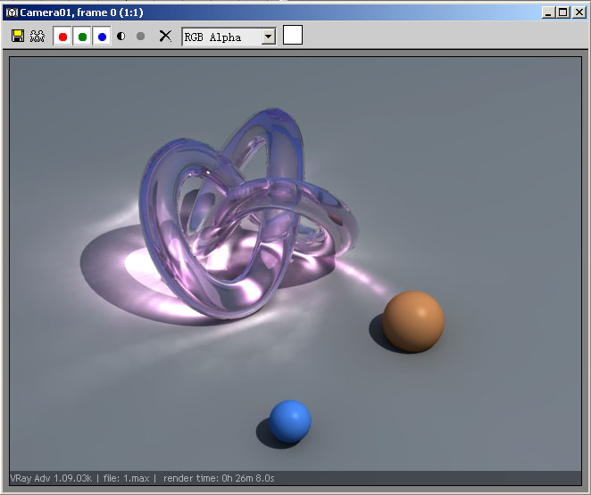This screenshot has width=591, height=495.
Task: Open the window system menu icon
Action: 12,12
